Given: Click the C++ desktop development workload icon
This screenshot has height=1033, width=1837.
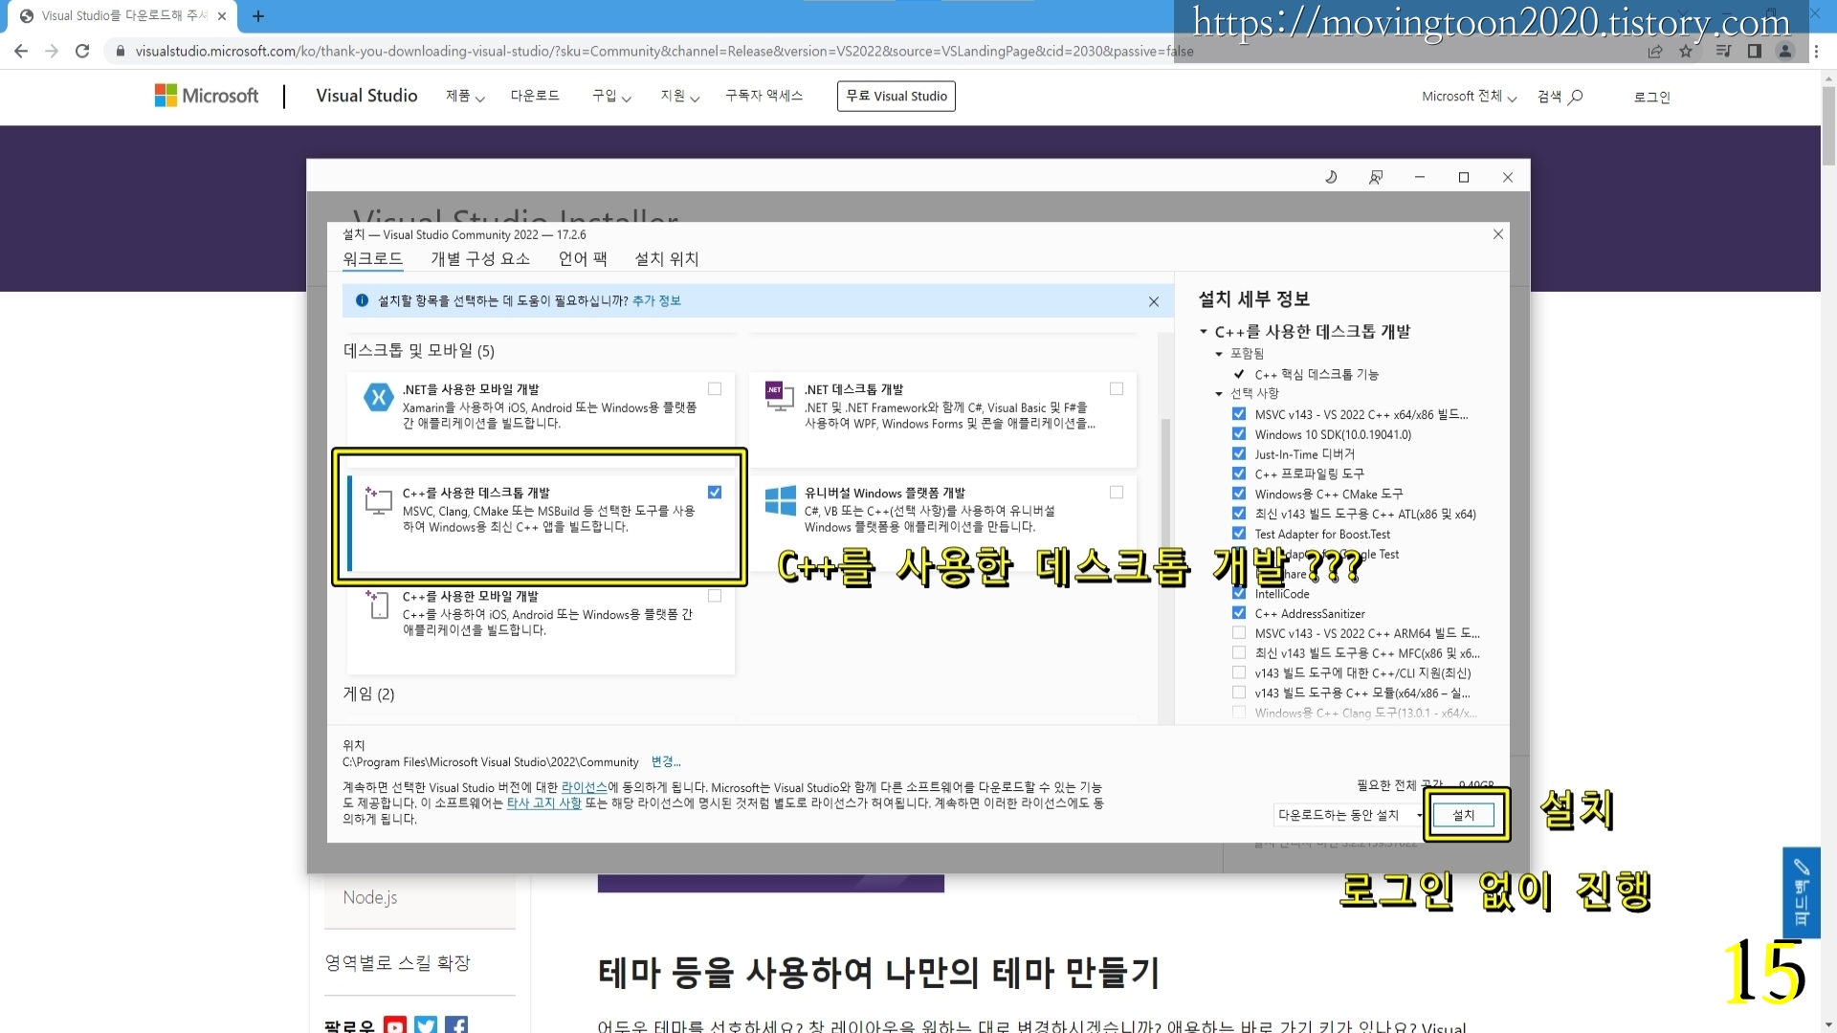Looking at the screenshot, I should pos(379,499).
